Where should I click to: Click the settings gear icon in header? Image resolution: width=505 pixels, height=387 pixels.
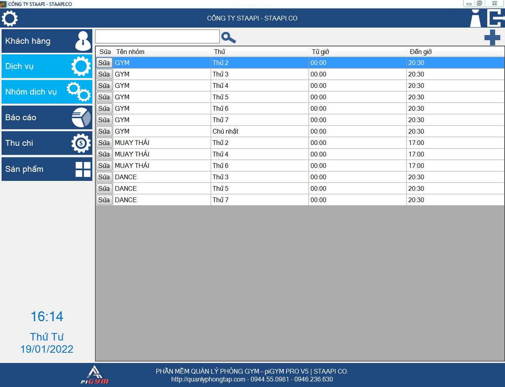(10, 19)
